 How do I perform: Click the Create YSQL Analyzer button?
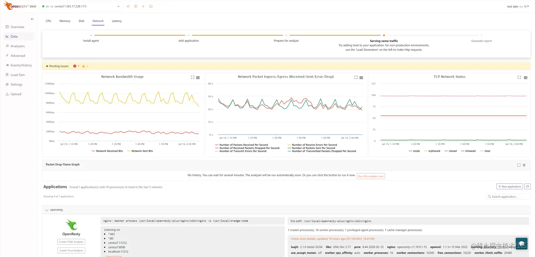(x=71, y=241)
